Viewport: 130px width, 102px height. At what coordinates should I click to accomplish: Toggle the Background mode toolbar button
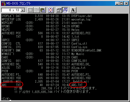click(65, 10)
